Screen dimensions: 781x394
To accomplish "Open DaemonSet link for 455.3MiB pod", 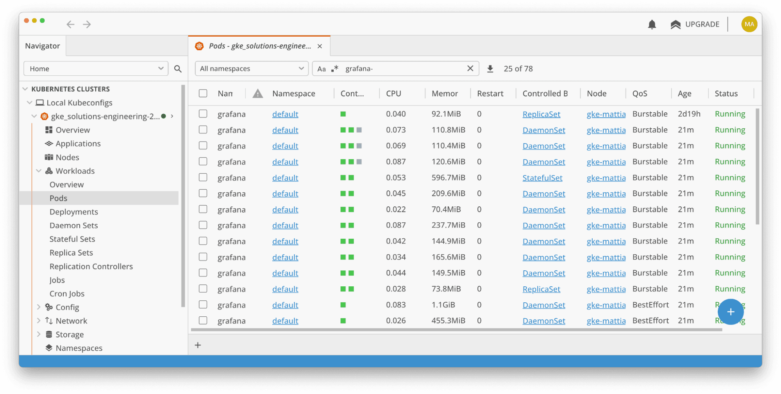I will (x=544, y=321).
